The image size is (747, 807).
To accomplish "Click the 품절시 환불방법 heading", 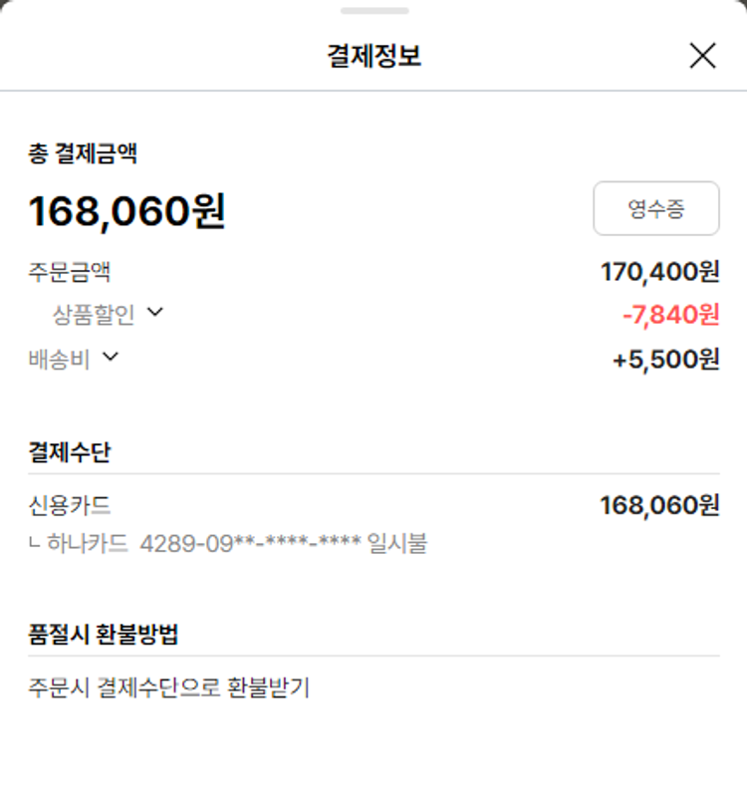I will [x=104, y=634].
